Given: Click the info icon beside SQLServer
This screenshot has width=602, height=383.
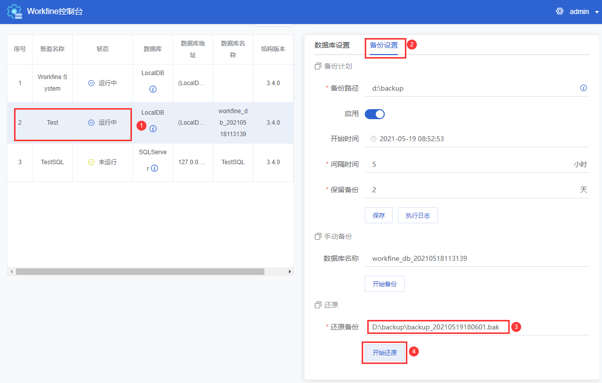Looking at the screenshot, I should pos(155,169).
